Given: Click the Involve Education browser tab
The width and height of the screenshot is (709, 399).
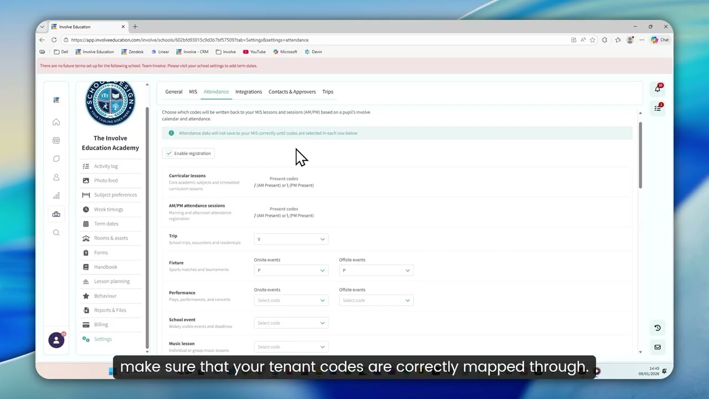Looking at the screenshot, I should pos(89,27).
